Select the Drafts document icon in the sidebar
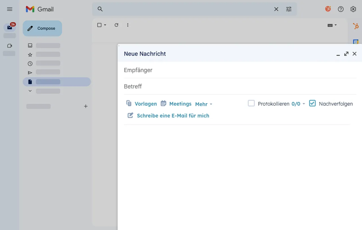 30,82
